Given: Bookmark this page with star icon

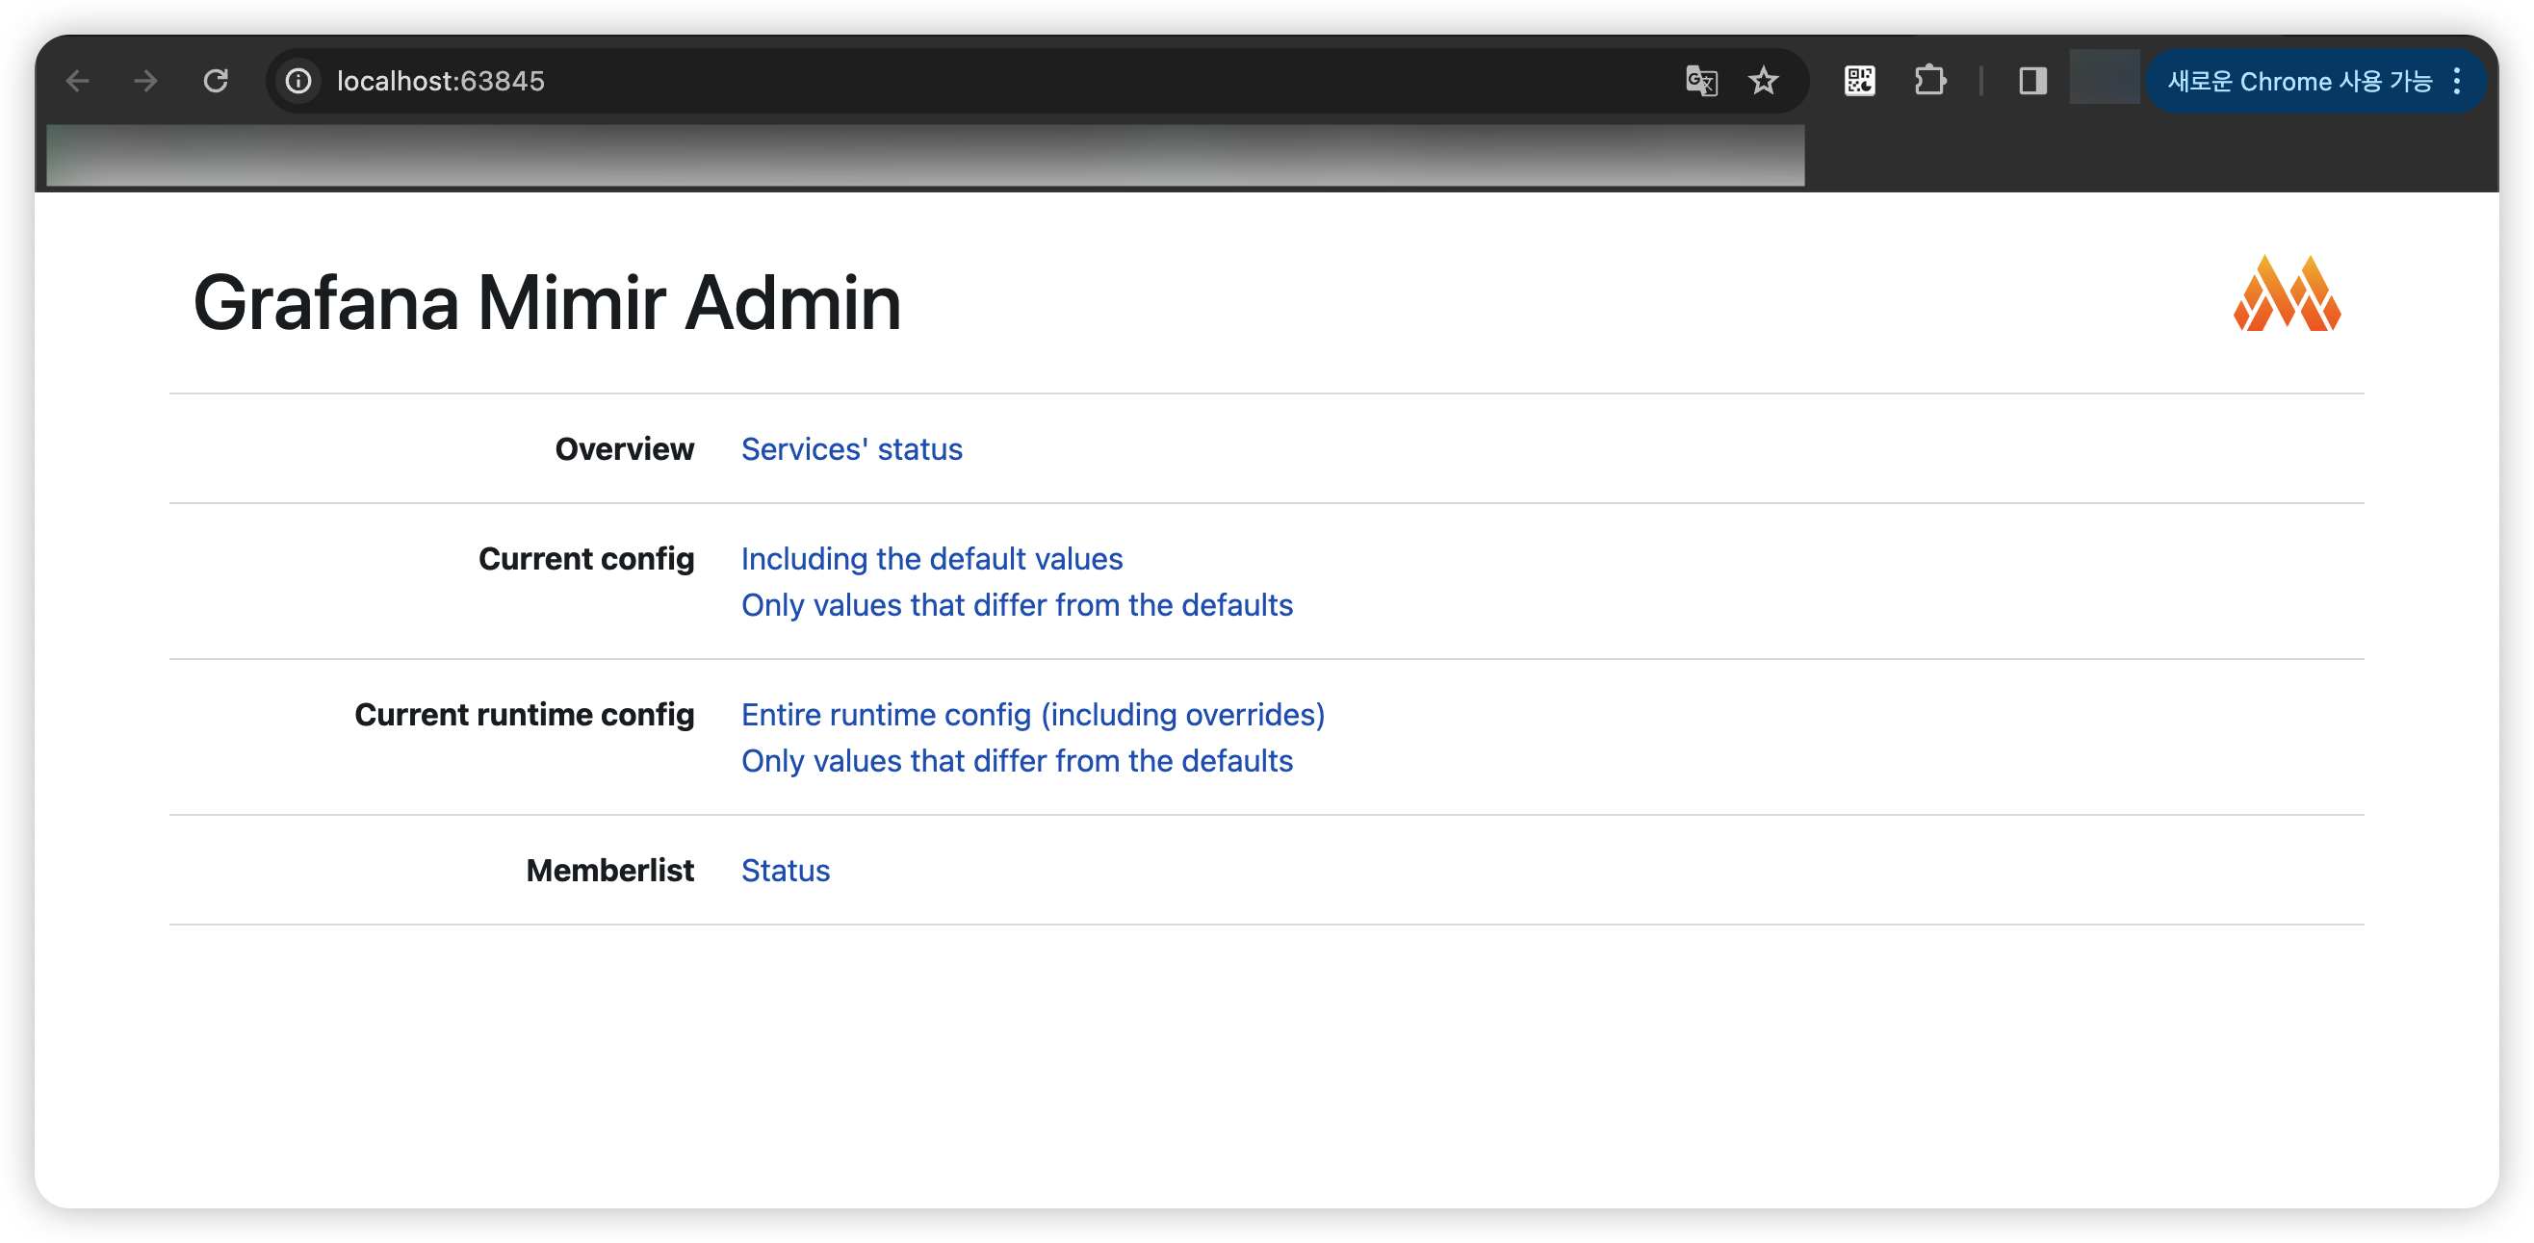Looking at the screenshot, I should 1763,81.
